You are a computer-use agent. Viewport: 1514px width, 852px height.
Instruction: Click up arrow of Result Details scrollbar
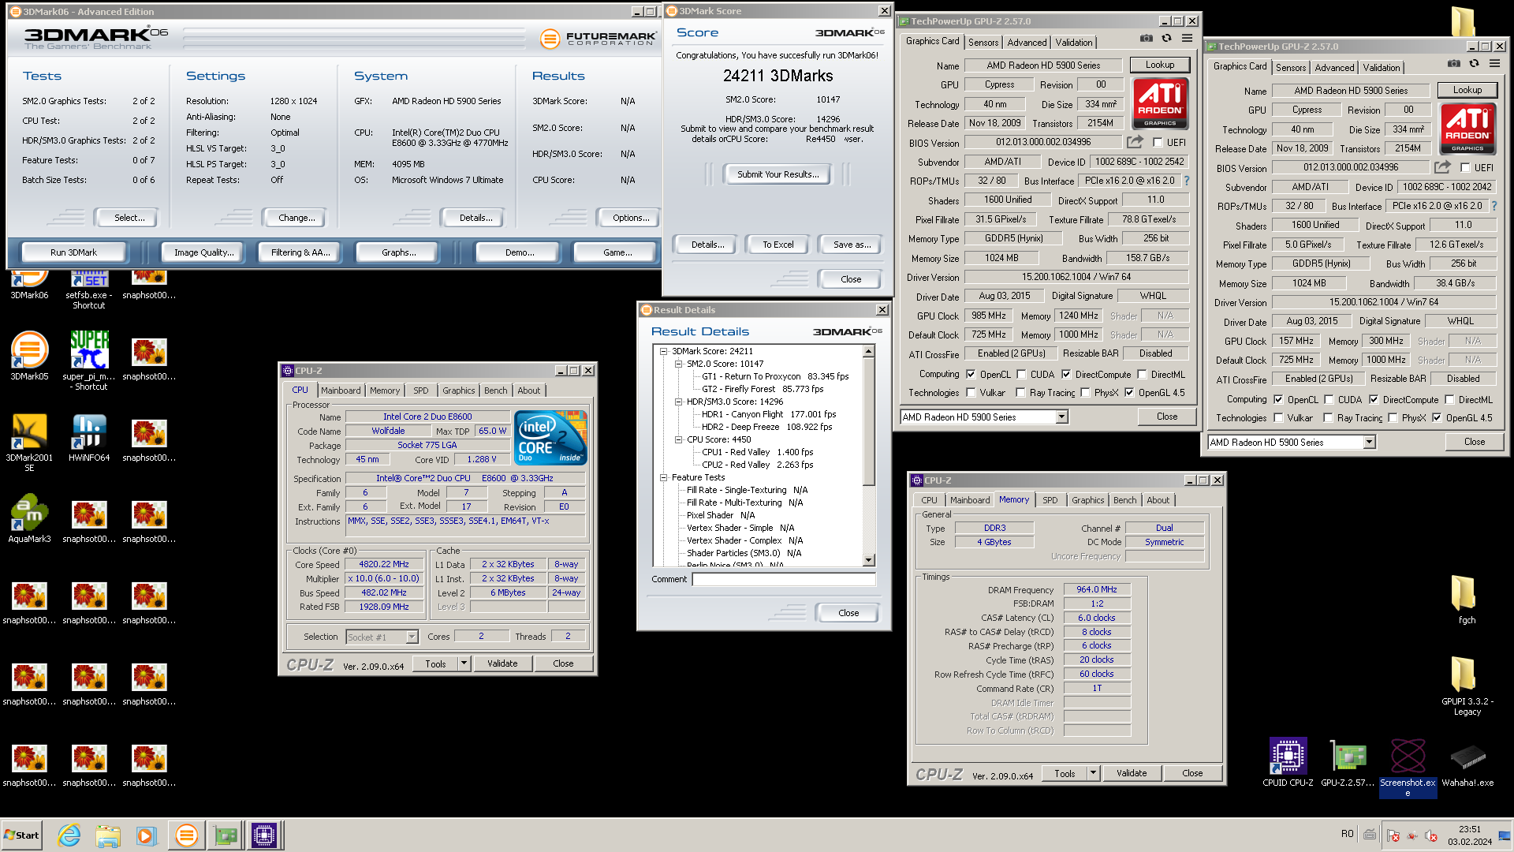[869, 352]
